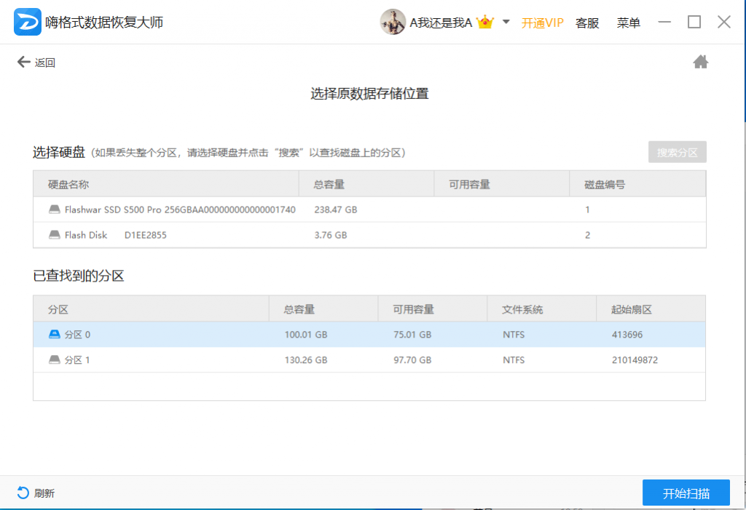
Task: Click the home icon
Action: pos(700,62)
